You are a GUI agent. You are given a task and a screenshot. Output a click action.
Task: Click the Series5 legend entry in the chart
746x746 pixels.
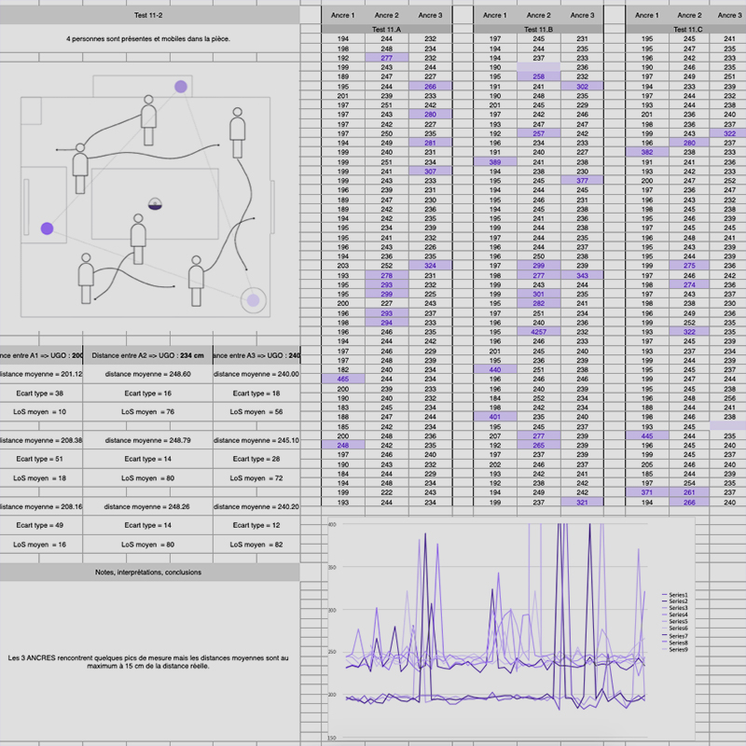(675, 621)
